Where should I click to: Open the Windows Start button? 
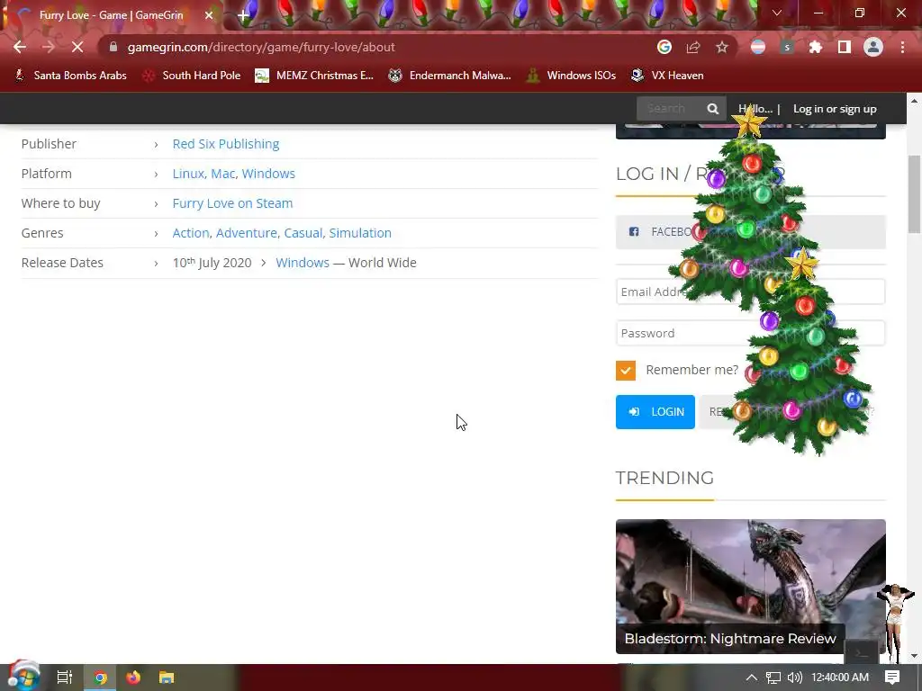click(x=23, y=677)
